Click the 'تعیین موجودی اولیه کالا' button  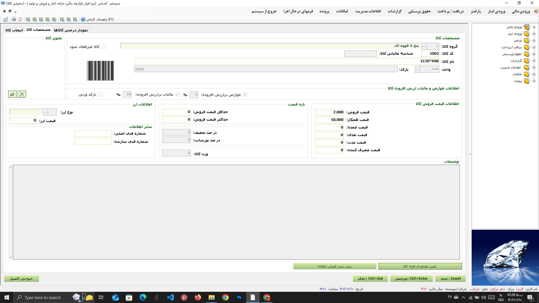click(x=420, y=266)
